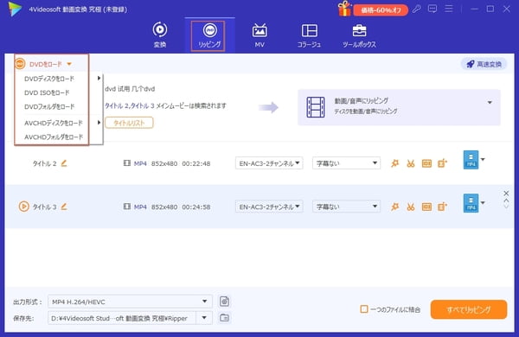The width and height of the screenshot is (519, 337).
Task: Click the 4Videosoft app logo
Action: pyautogui.click(x=15, y=9)
